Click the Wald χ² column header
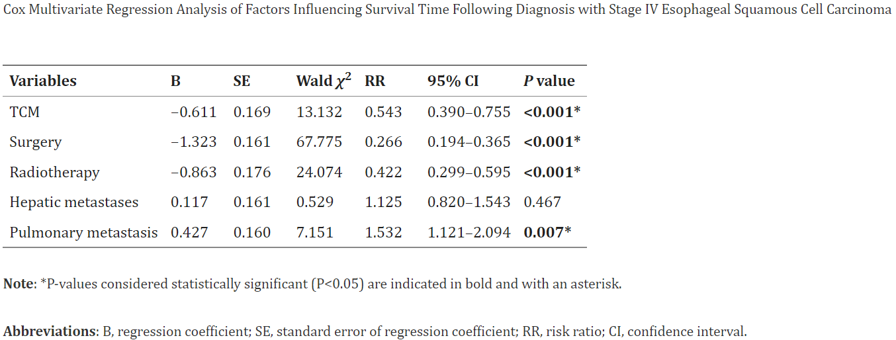The image size is (896, 340). [x=323, y=81]
